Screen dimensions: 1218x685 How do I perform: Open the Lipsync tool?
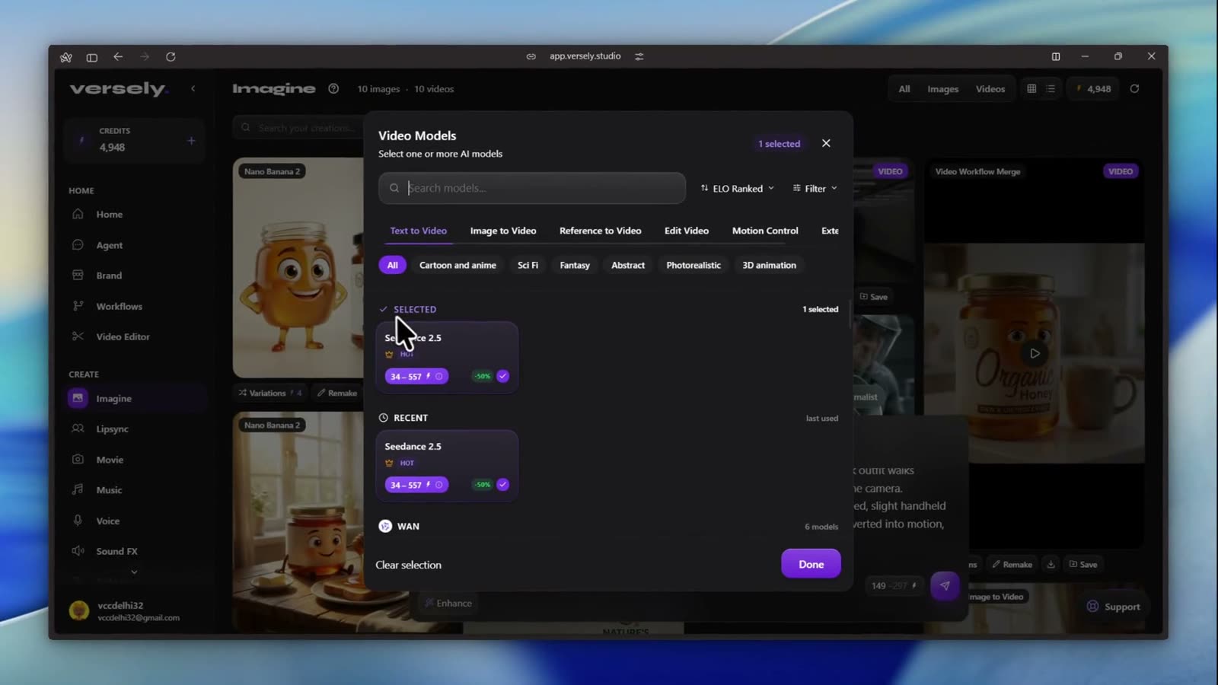coord(112,429)
